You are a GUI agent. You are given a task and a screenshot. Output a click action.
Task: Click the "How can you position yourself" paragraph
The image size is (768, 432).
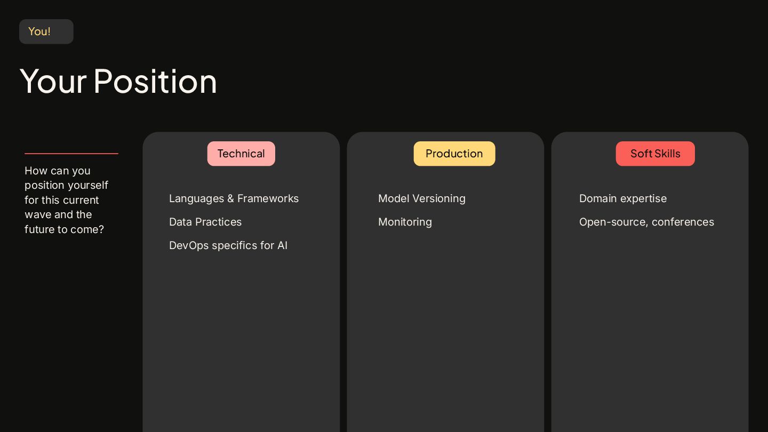point(66,200)
